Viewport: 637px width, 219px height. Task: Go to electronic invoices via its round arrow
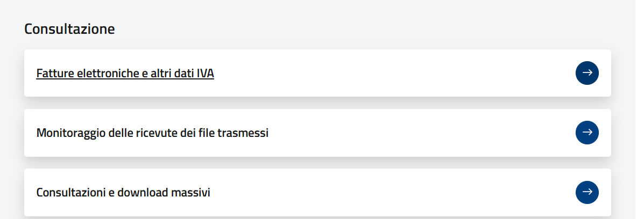[x=587, y=73]
